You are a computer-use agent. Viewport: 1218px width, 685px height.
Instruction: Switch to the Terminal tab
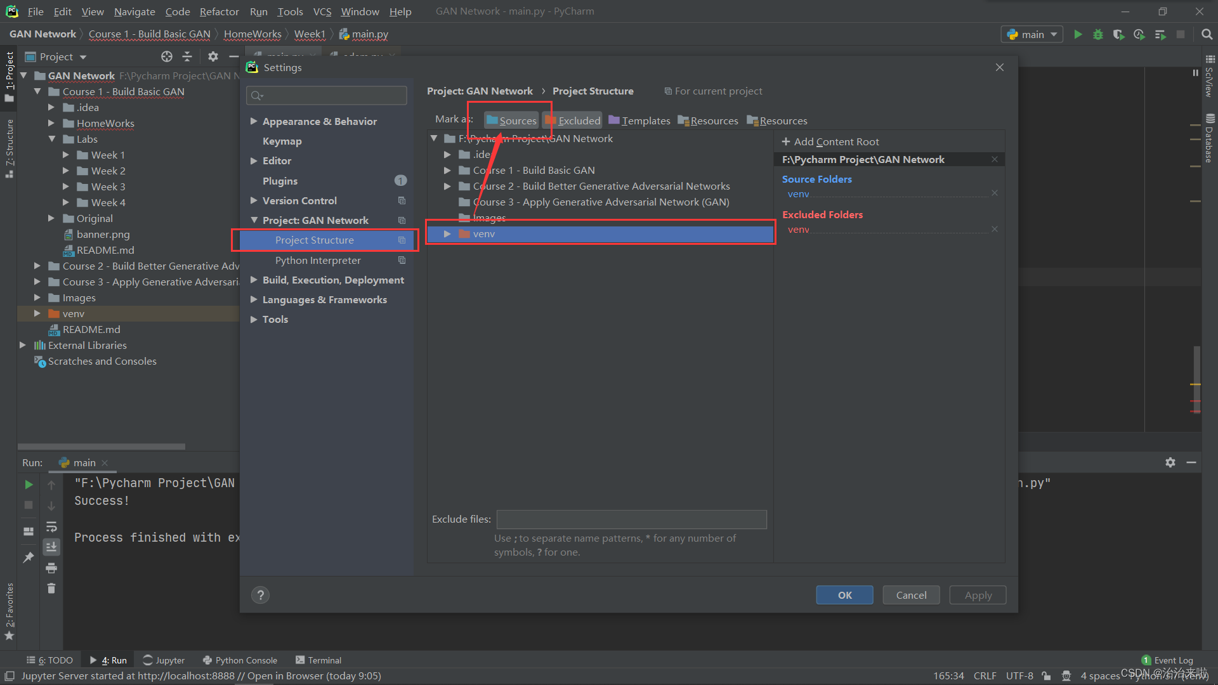coord(318,660)
